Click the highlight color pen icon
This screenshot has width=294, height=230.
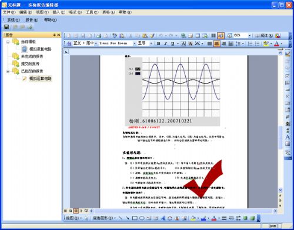point(266,44)
